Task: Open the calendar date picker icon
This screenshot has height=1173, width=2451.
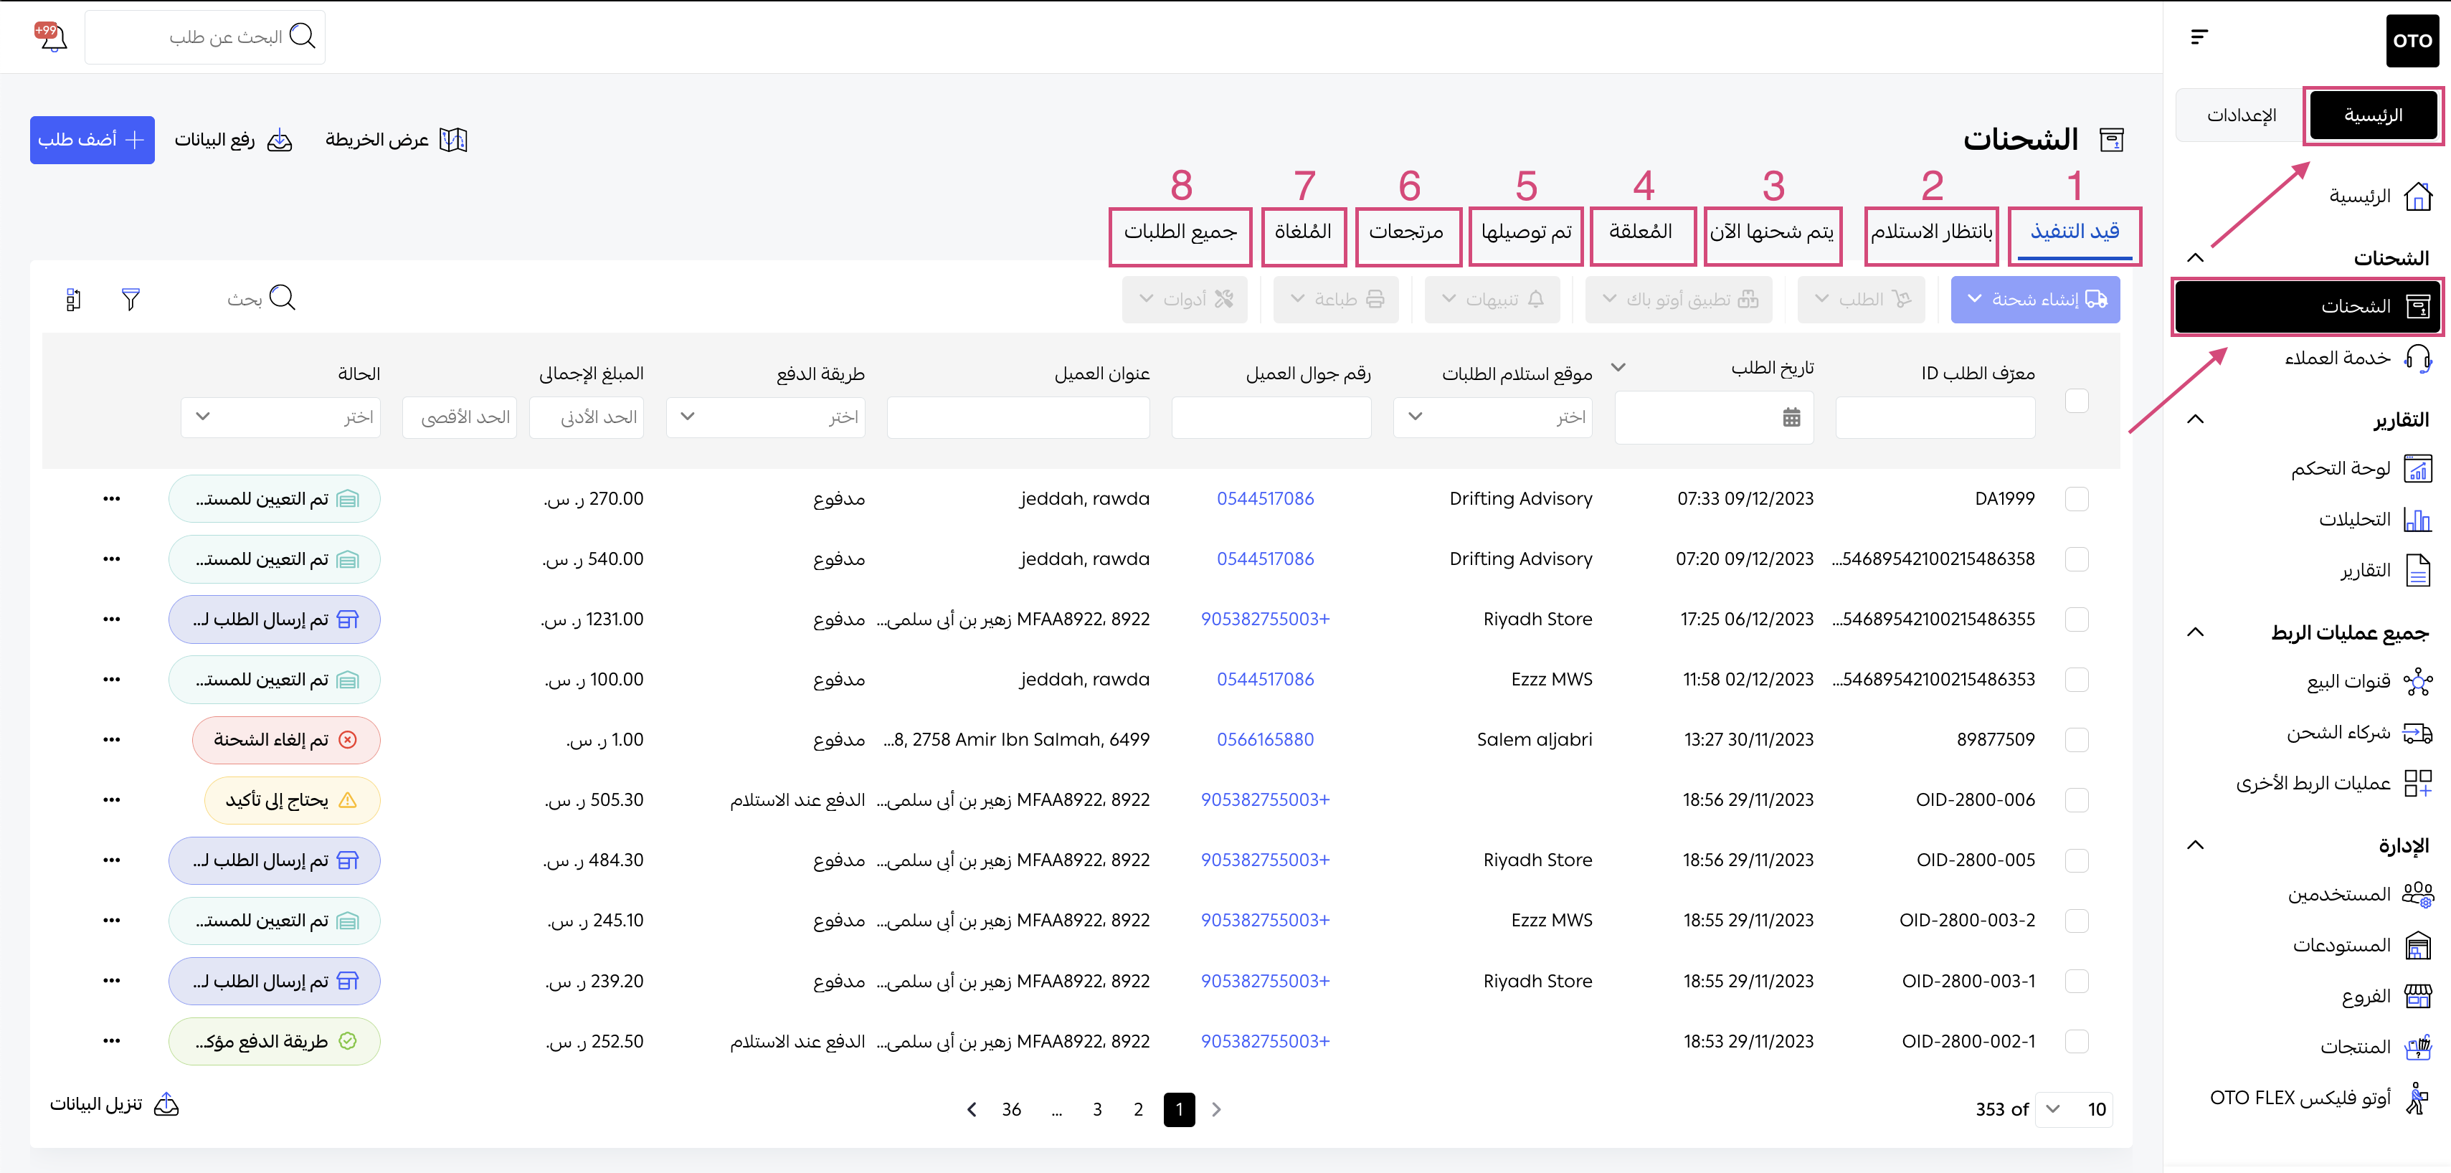Action: pyautogui.click(x=1791, y=417)
